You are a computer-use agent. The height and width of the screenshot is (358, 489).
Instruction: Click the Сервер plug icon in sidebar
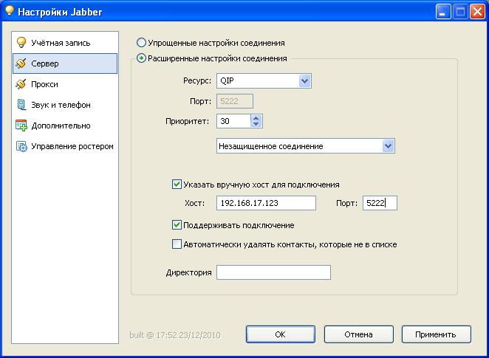tap(21, 63)
